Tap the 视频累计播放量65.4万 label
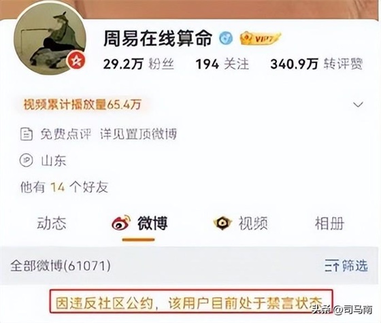Viewport: 381px width, 323px height. [82, 105]
